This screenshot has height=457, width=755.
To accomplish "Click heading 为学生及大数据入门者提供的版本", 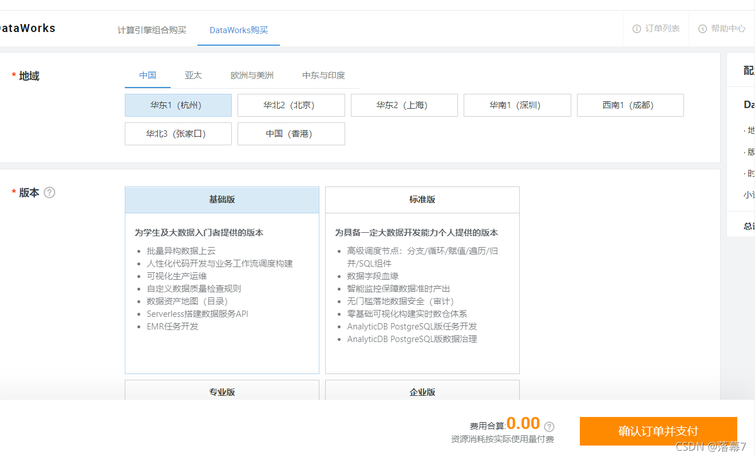I will [199, 233].
